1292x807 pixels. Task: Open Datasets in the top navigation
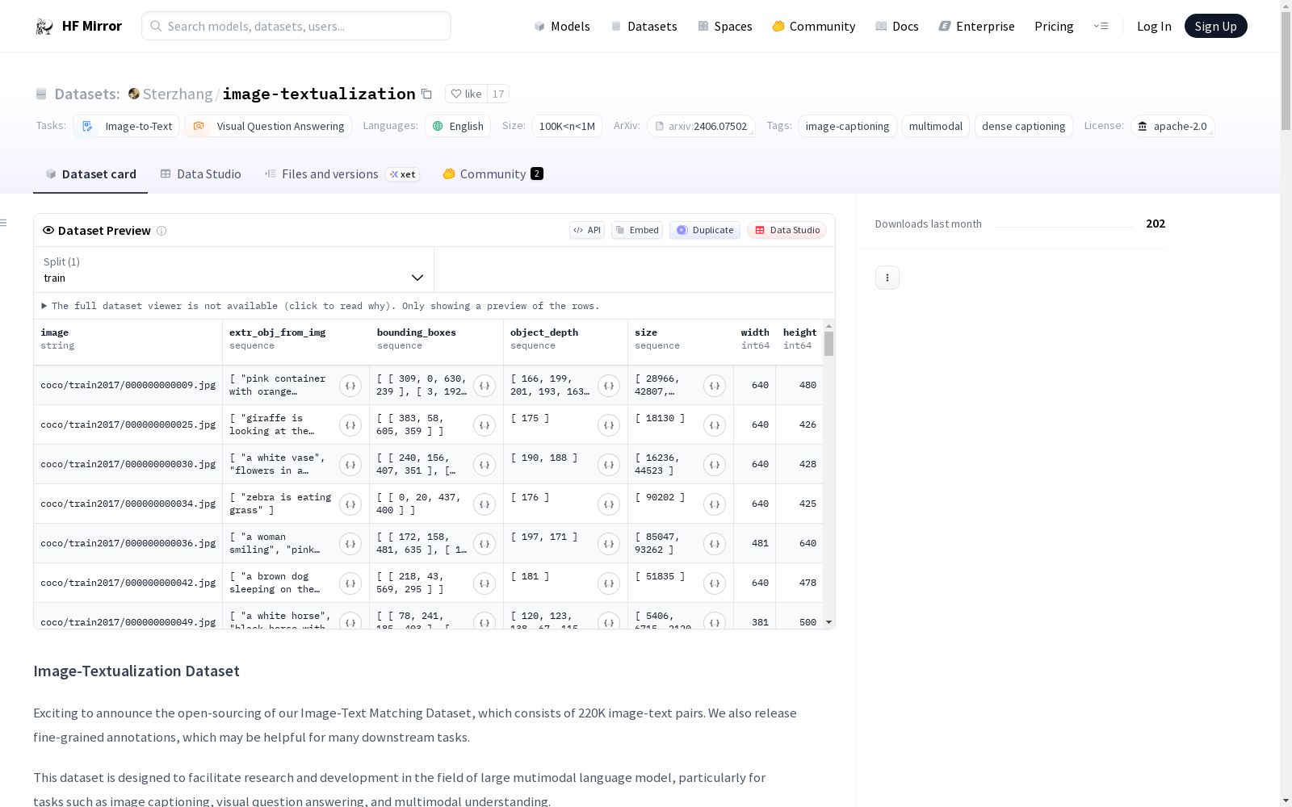(644, 26)
